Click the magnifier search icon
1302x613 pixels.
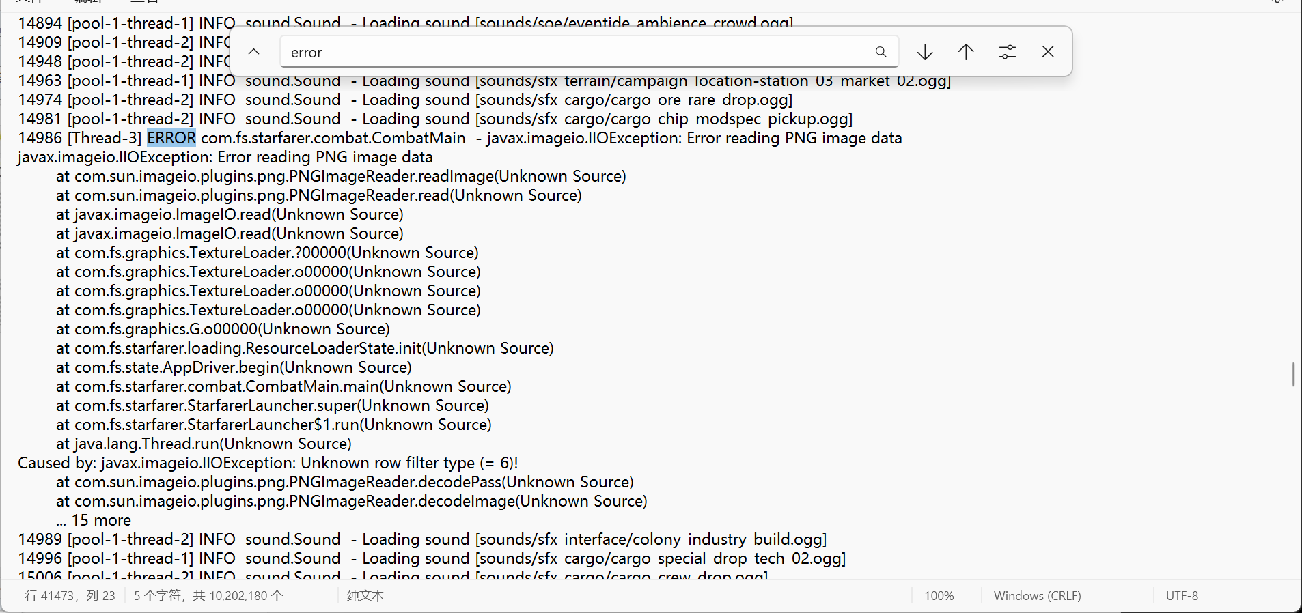pyautogui.click(x=881, y=52)
